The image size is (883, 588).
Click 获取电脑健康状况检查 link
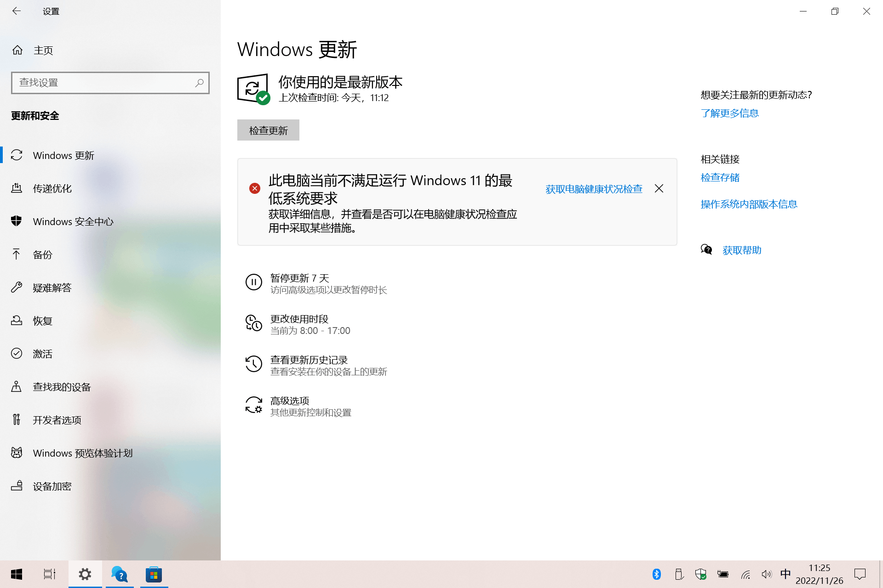pos(594,189)
